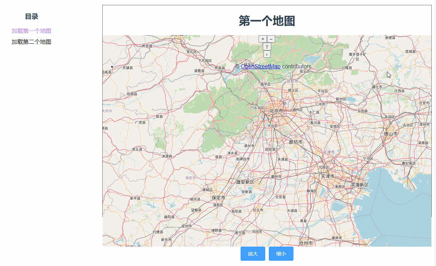436x266 pixels.
Task: Click the blue 缩小 button
Action: [x=281, y=254]
